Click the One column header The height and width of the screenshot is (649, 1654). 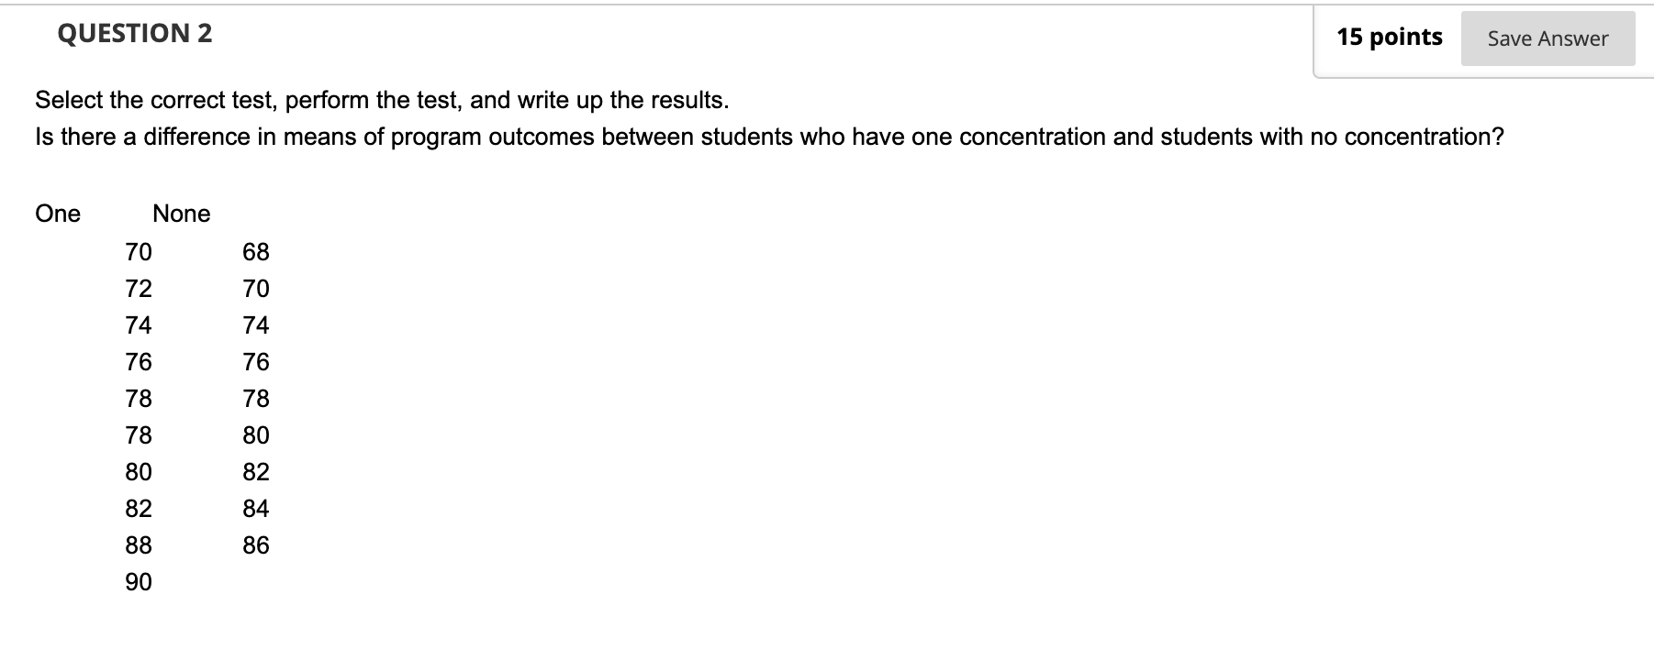coord(57,214)
